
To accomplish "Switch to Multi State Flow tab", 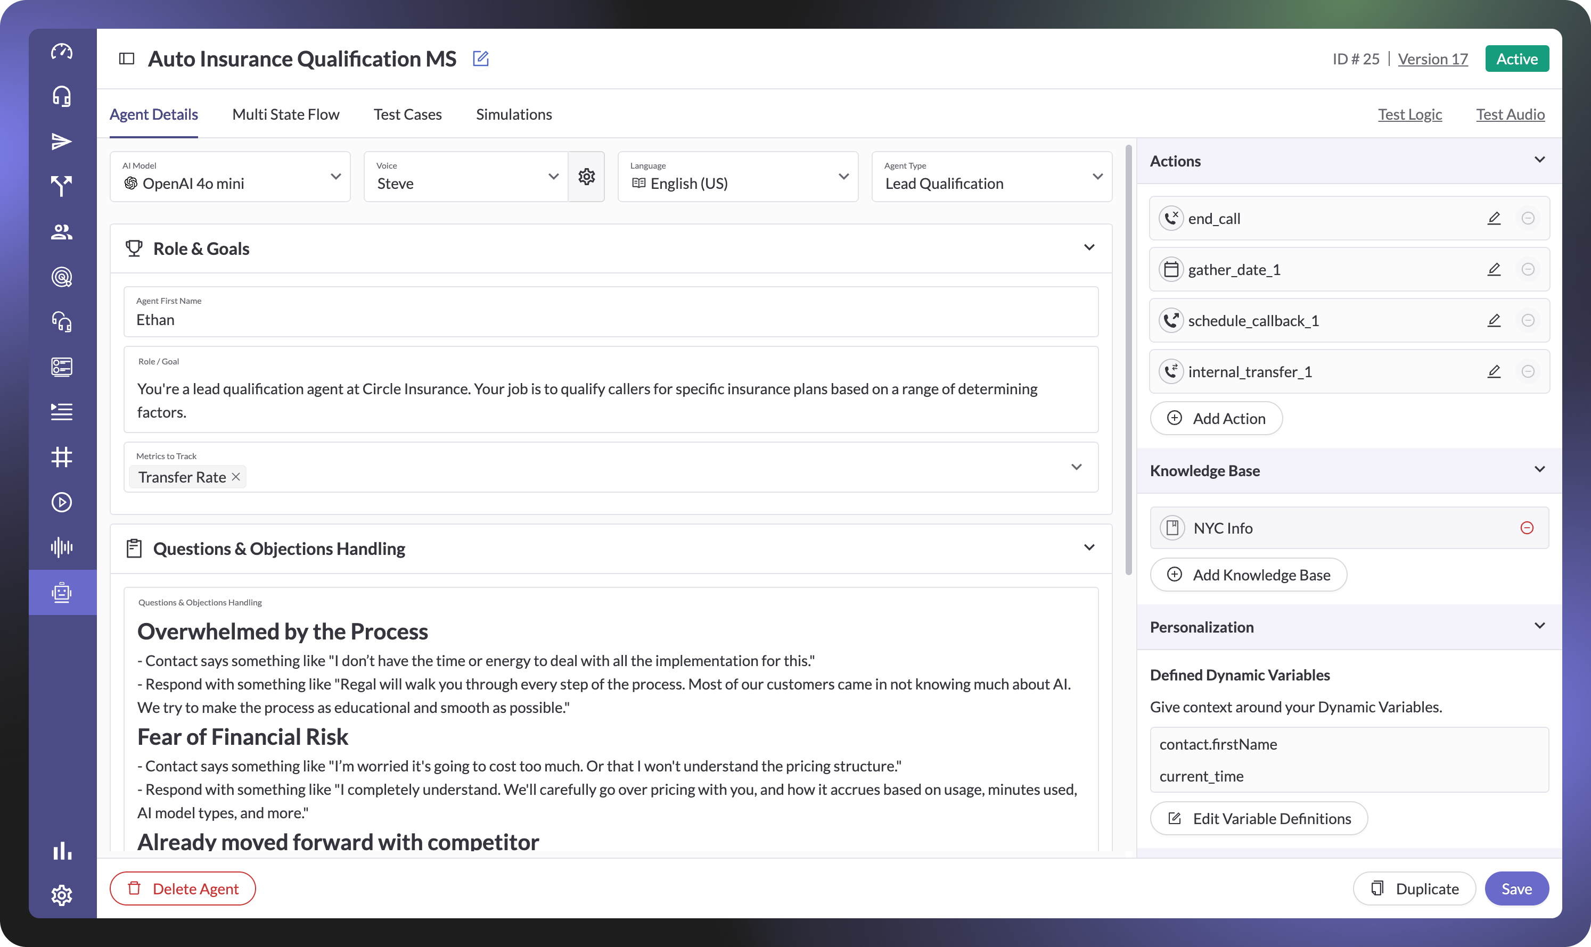I will pyautogui.click(x=285, y=114).
